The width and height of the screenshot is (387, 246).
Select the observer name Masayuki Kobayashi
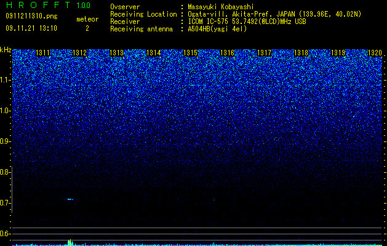point(221,7)
